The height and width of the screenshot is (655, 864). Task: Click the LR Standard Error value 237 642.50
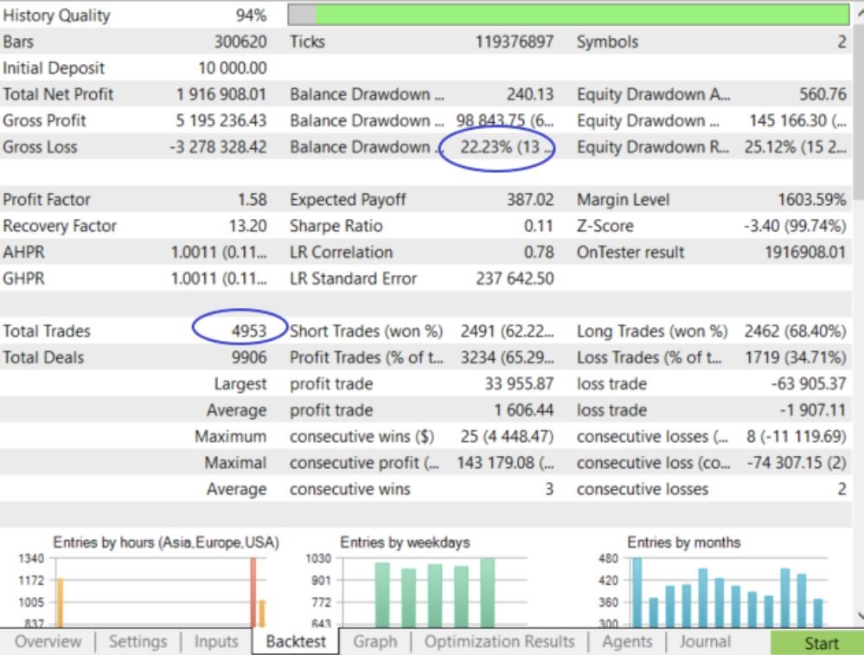pos(515,279)
